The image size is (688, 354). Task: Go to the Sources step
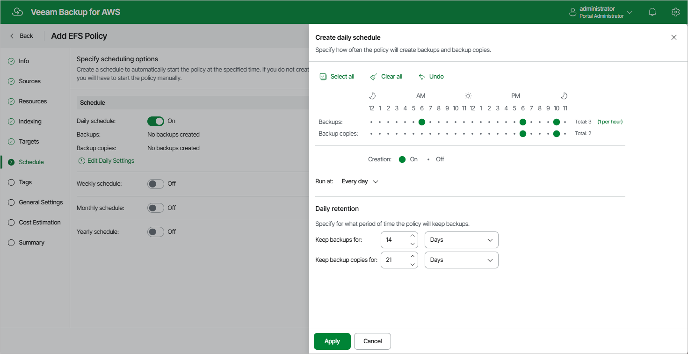(x=29, y=81)
